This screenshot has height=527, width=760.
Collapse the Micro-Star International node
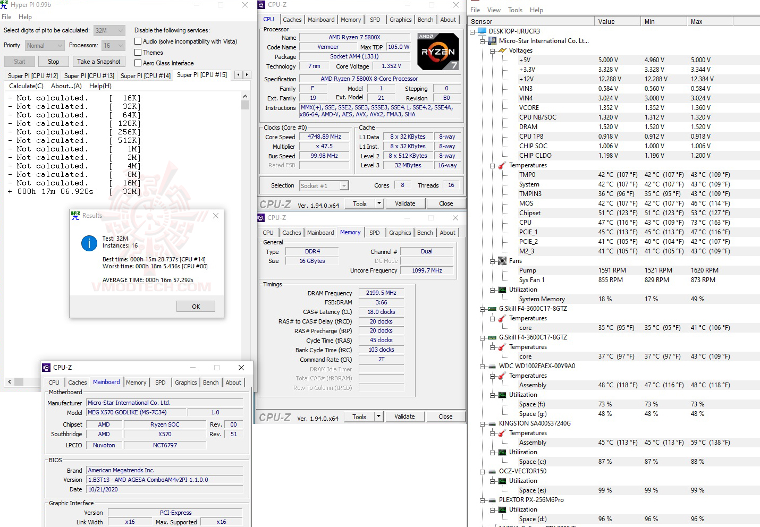click(483, 41)
